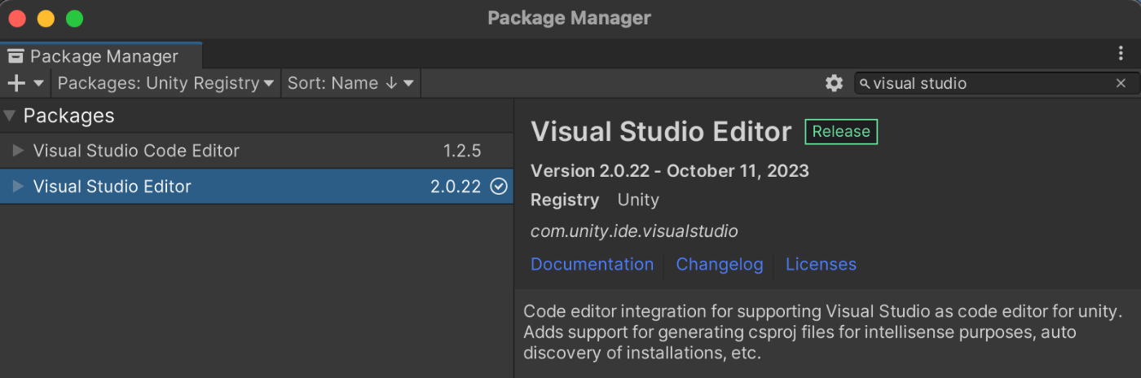The image size is (1141, 378).
Task: Click the green Release tag
Action: tap(841, 131)
